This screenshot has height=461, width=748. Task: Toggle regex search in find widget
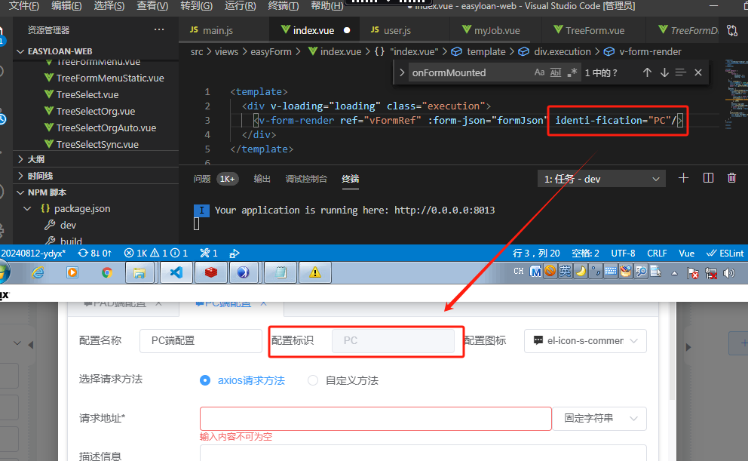572,73
